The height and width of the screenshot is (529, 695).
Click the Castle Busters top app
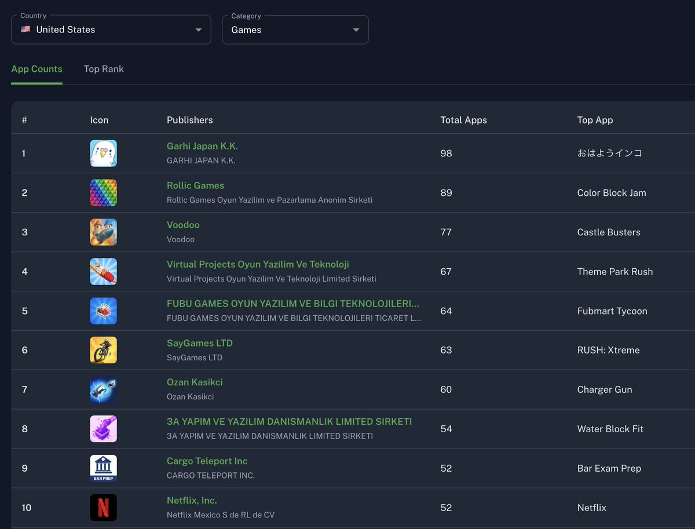click(609, 232)
